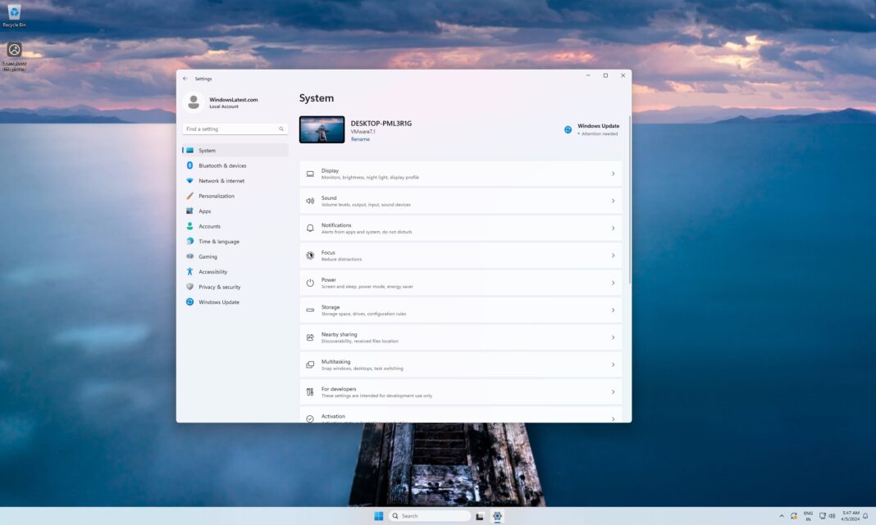
Task: Select the Bluetooth & devices sidebar icon
Action: tap(191, 165)
